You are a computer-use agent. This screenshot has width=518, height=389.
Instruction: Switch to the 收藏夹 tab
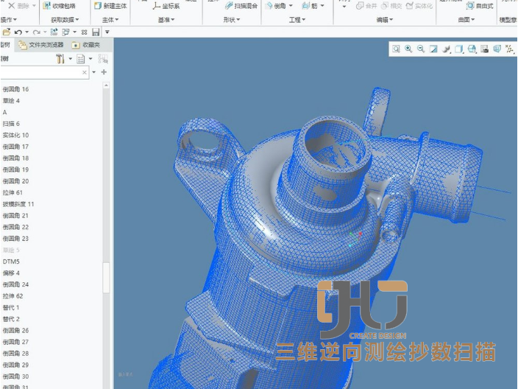[x=89, y=46]
